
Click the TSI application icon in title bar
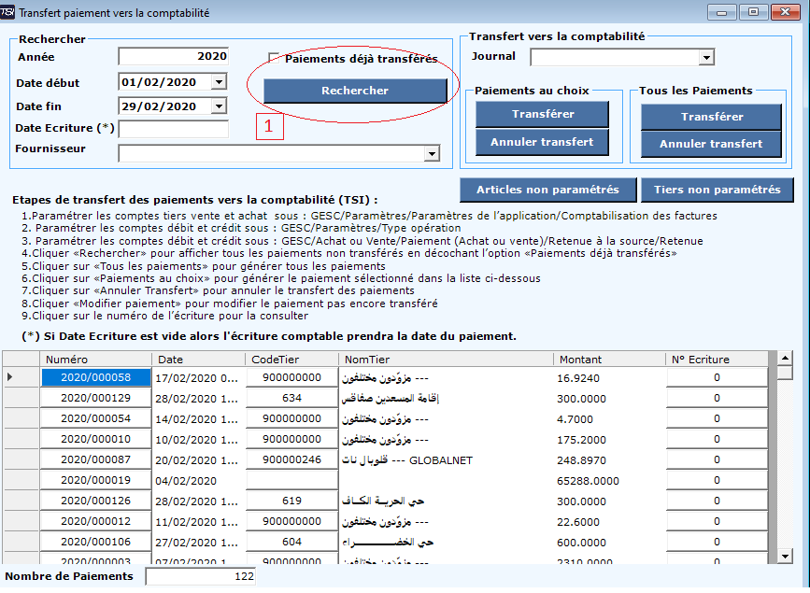tap(9, 13)
